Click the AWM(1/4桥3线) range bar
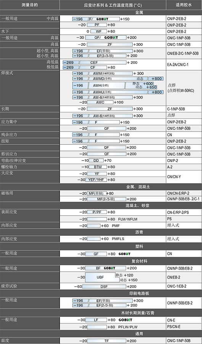The width and height of the screenshot is (202, 344). 103,73
